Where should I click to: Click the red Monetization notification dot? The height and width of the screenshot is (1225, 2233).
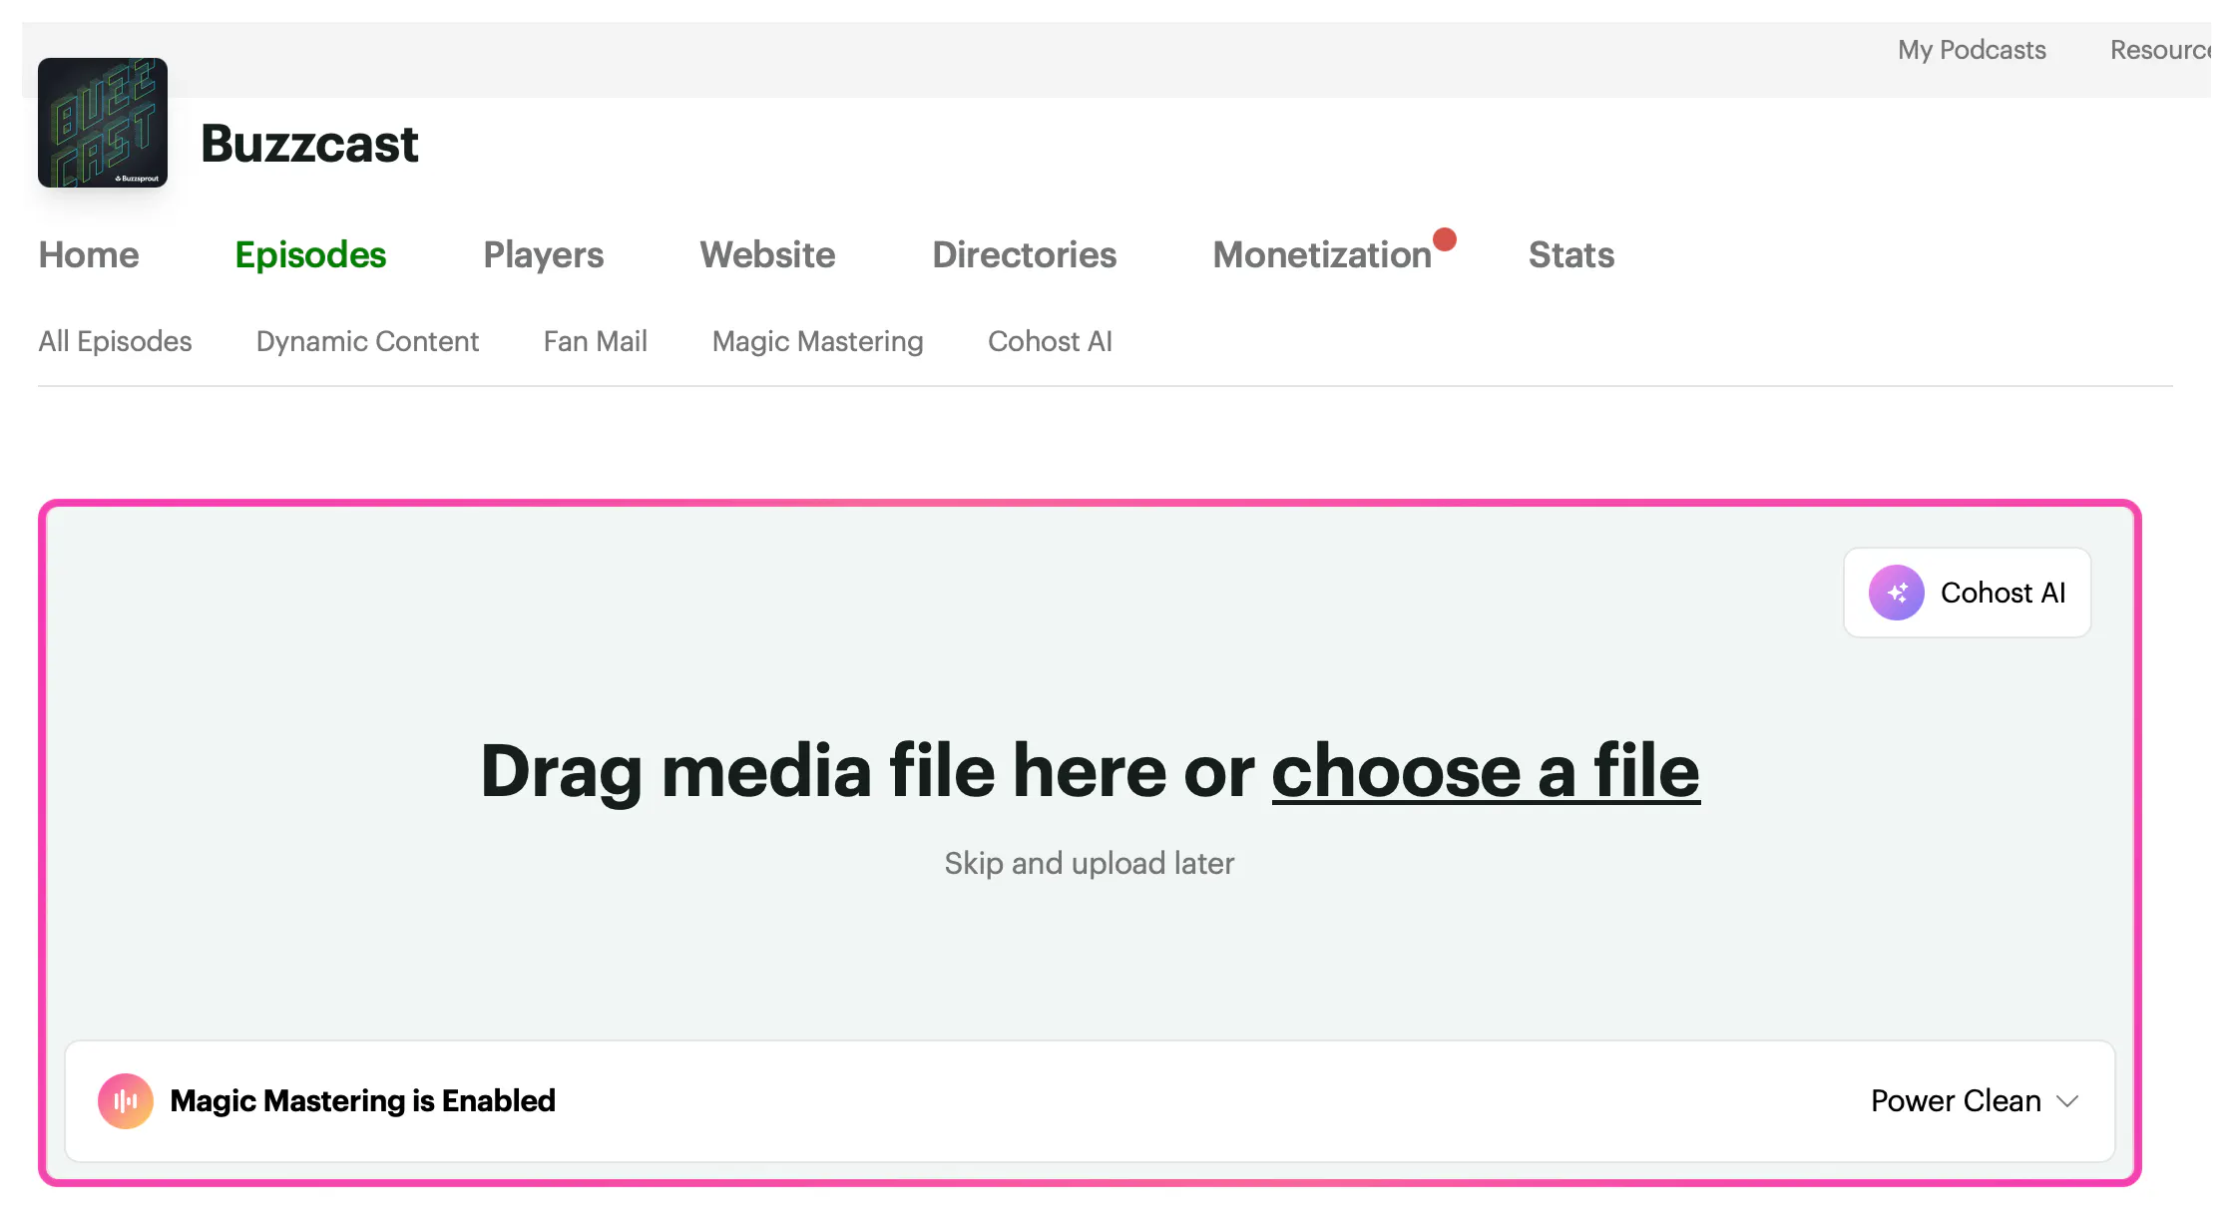coord(1445,239)
